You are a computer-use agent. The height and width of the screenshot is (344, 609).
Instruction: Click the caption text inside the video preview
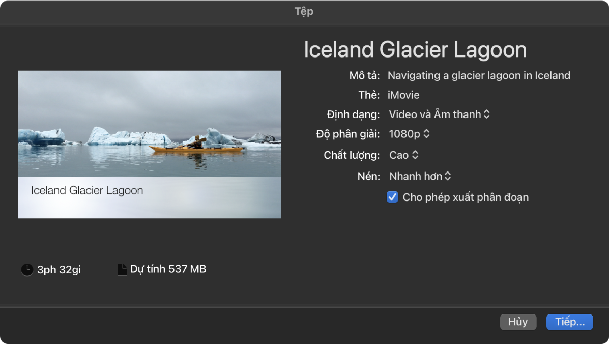[87, 191]
